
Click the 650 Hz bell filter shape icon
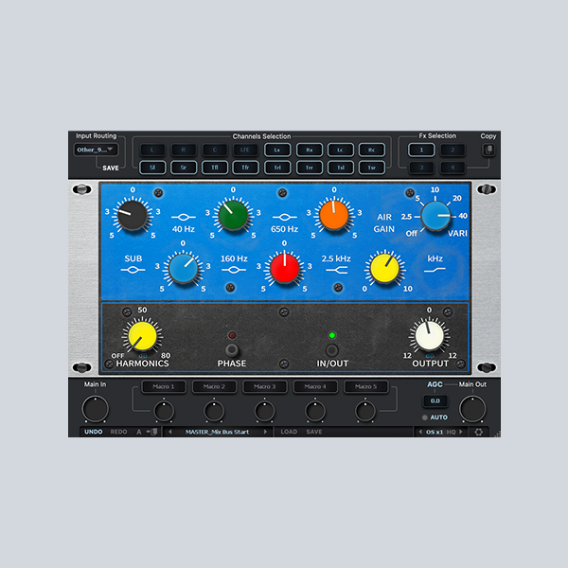(x=284, y=217)
